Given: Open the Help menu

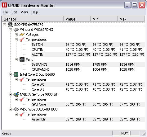Looking at the screenshot, I should click(35, 12).
